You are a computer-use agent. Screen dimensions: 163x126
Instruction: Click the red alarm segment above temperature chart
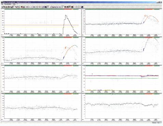[x=149, y=66]
